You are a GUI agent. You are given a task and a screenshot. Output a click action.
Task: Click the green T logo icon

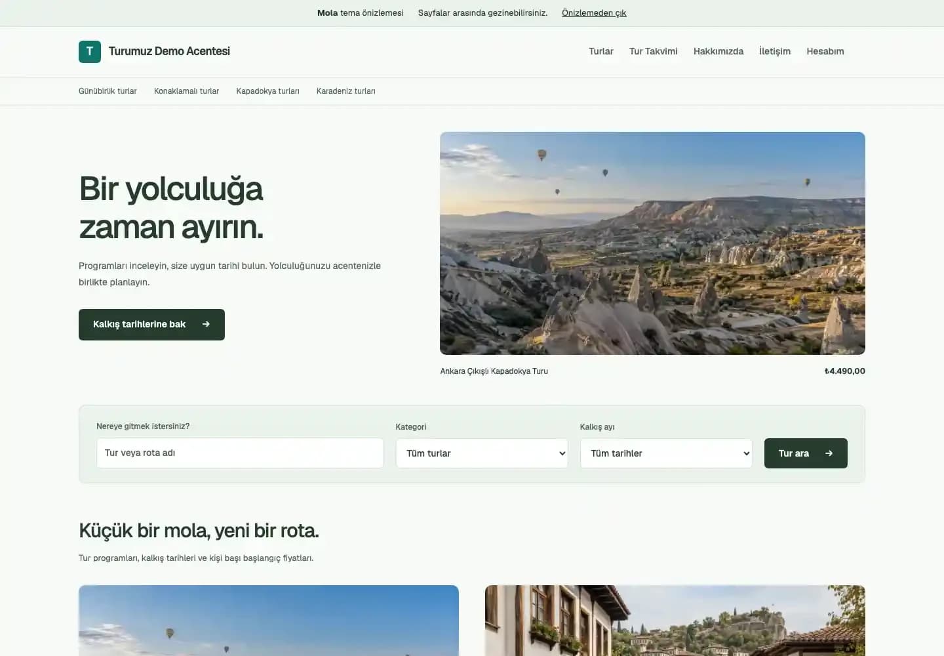click(90, 52)
